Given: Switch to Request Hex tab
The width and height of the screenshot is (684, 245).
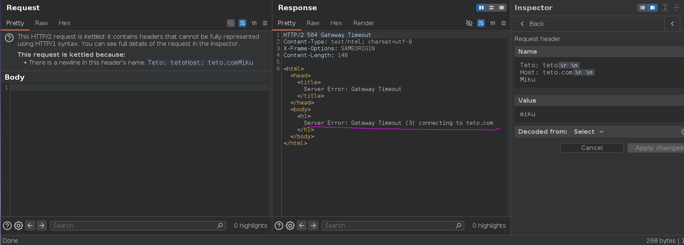Looking at the screenshot, I should tap(65, 23).
